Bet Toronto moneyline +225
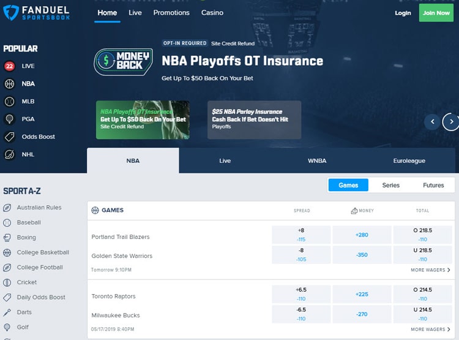 click(362, 294)
